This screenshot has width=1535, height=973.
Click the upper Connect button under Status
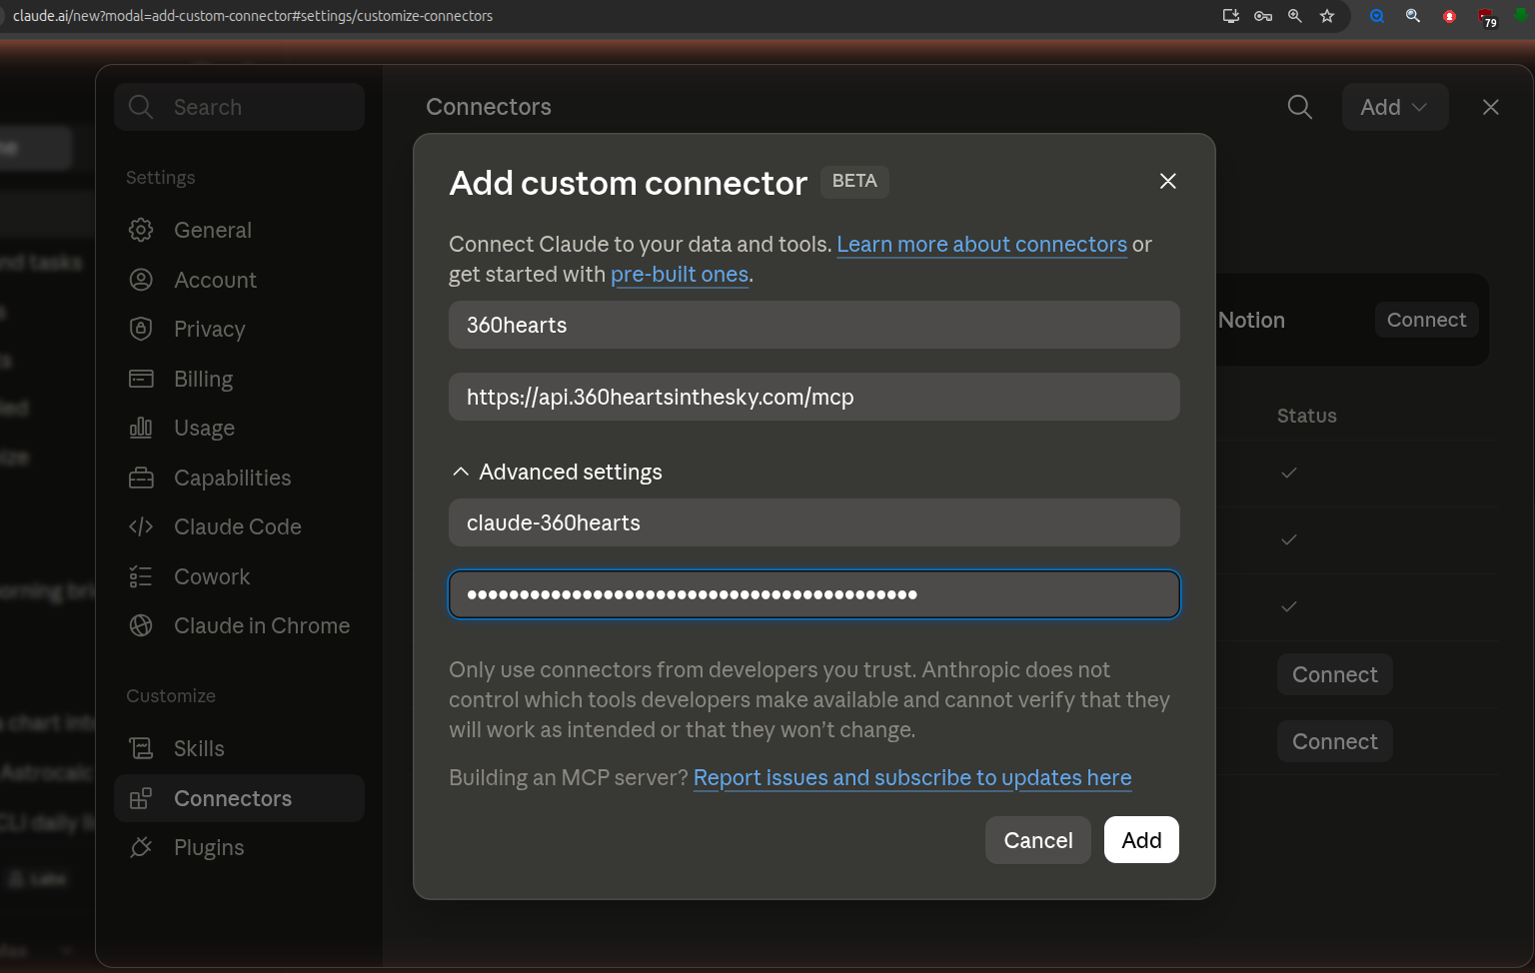(x=1334, y=674)
